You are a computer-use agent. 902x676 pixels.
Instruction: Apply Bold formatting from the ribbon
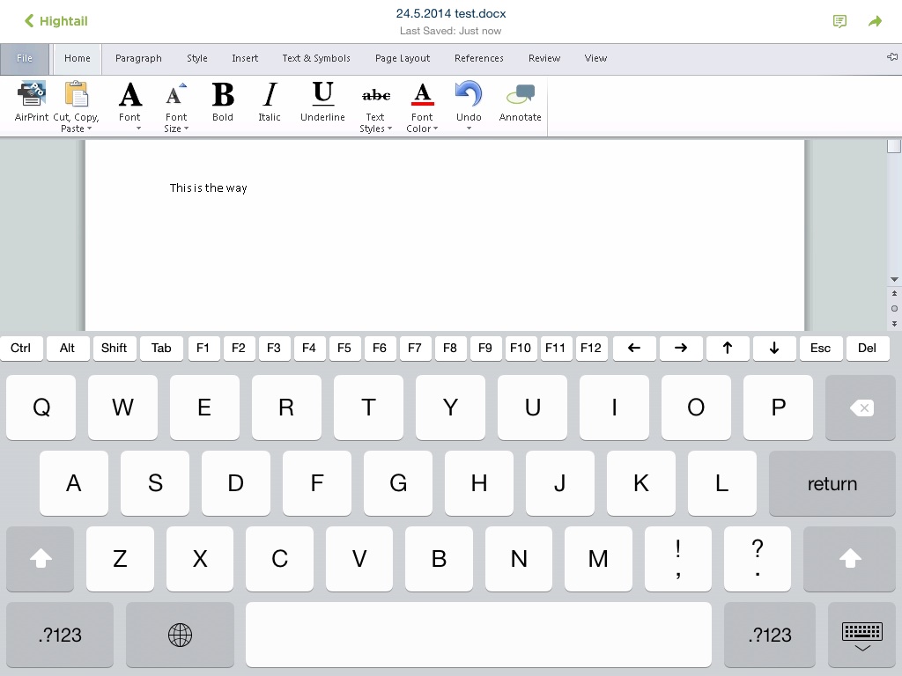pyautogui.click(x=223, y=95)
